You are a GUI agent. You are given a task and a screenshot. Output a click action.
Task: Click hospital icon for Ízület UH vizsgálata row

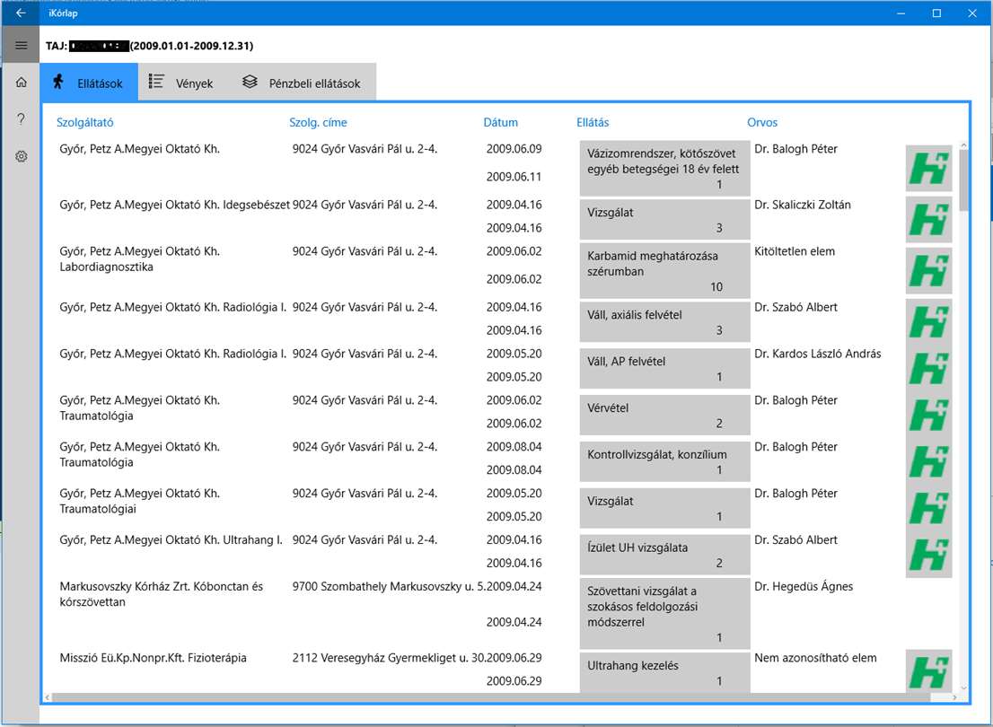click(928, 556)
